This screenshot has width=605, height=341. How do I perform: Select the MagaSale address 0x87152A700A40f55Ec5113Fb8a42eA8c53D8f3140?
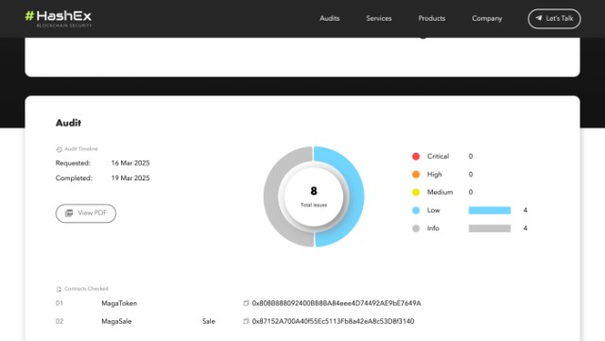[333, 321]
